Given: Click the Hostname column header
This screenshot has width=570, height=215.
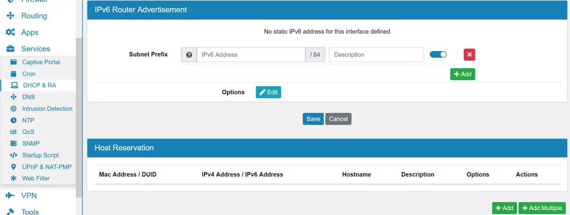Looking at the screenshot, I should pos(357,174).
